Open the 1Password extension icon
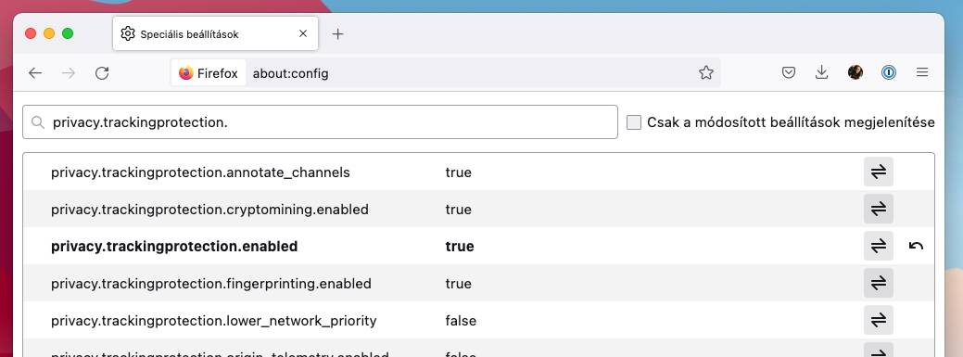 [889, 72]
